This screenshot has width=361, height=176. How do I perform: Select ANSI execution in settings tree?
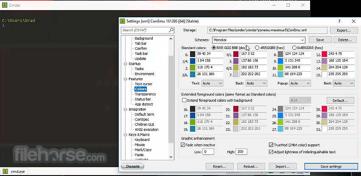[x=147, y=130]
